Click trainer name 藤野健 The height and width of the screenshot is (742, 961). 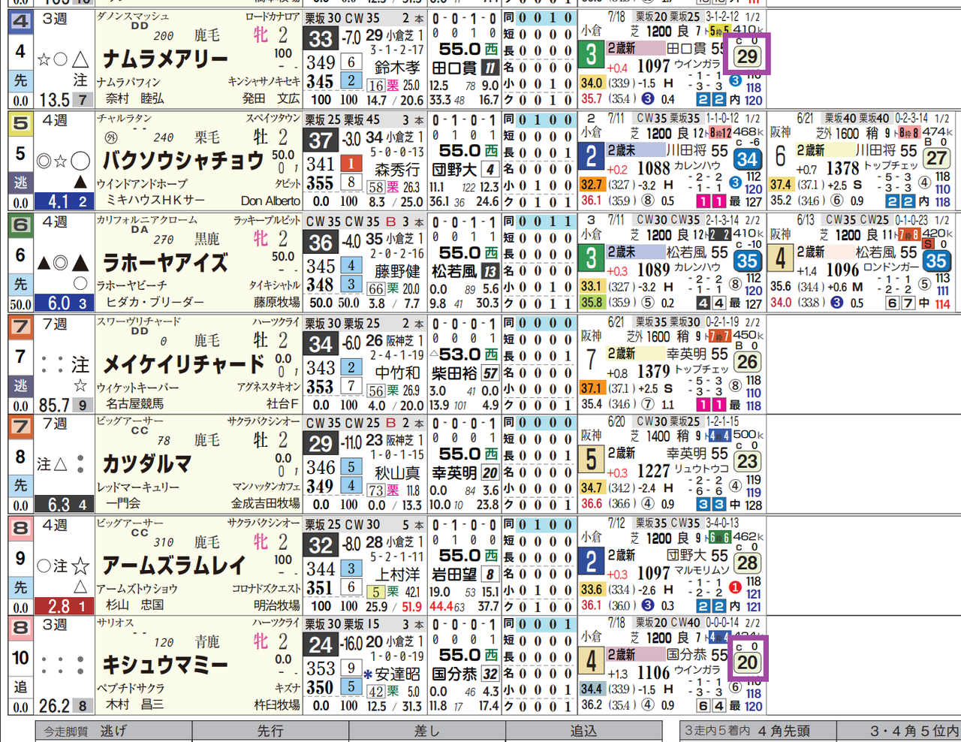398,272
